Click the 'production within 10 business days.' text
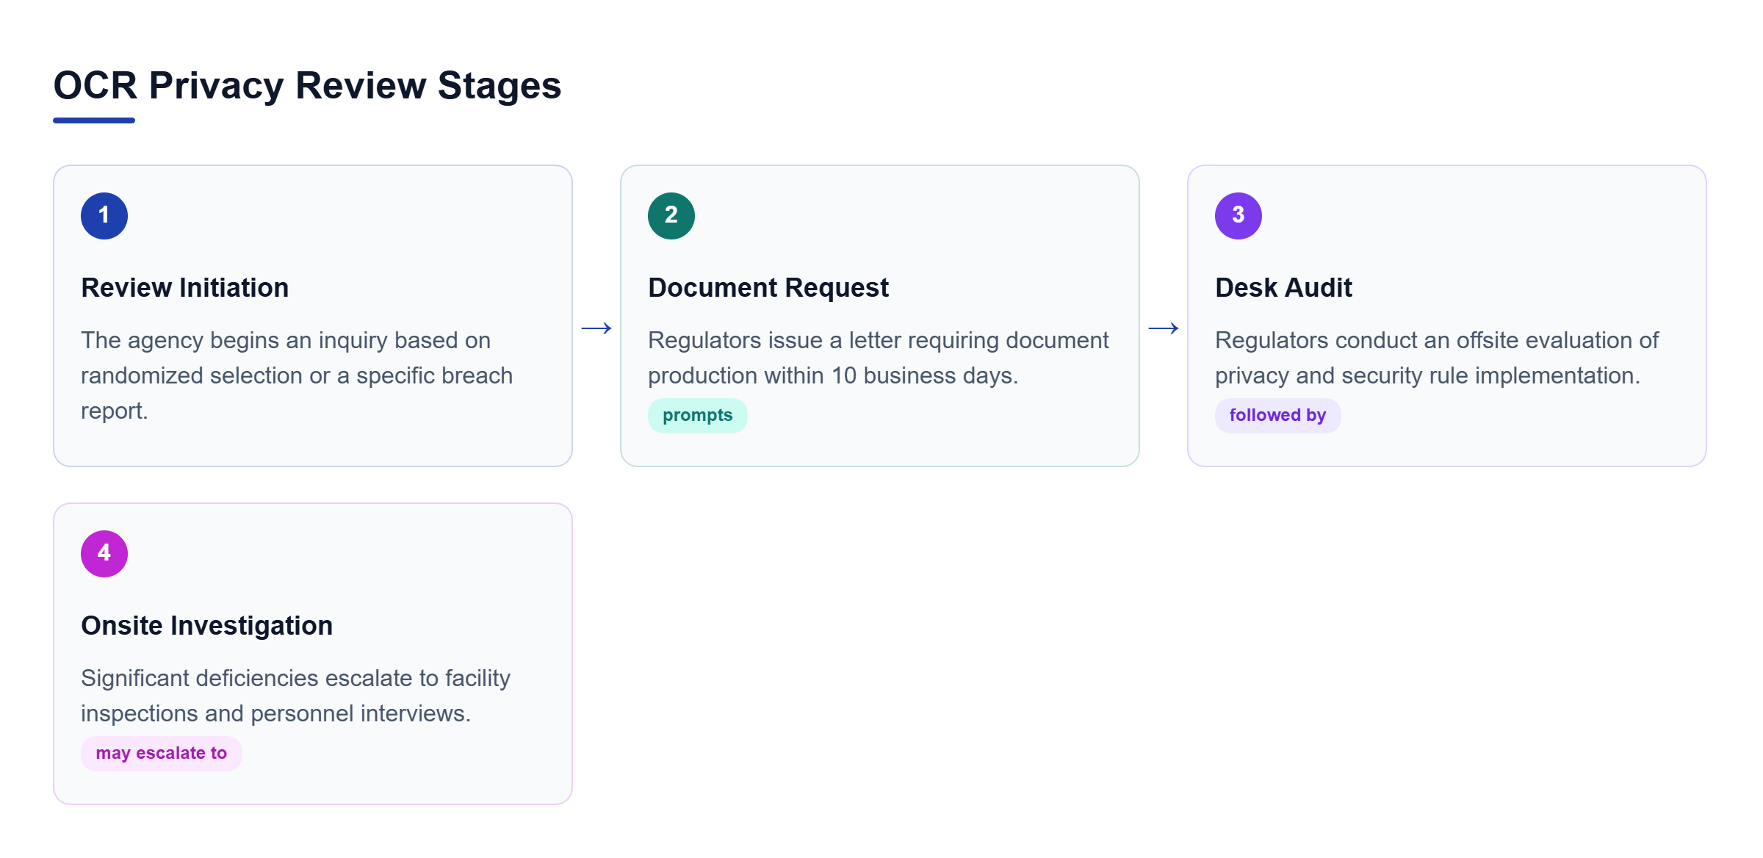The height and width of the screenshot is (858, 1763). [833, 375]
